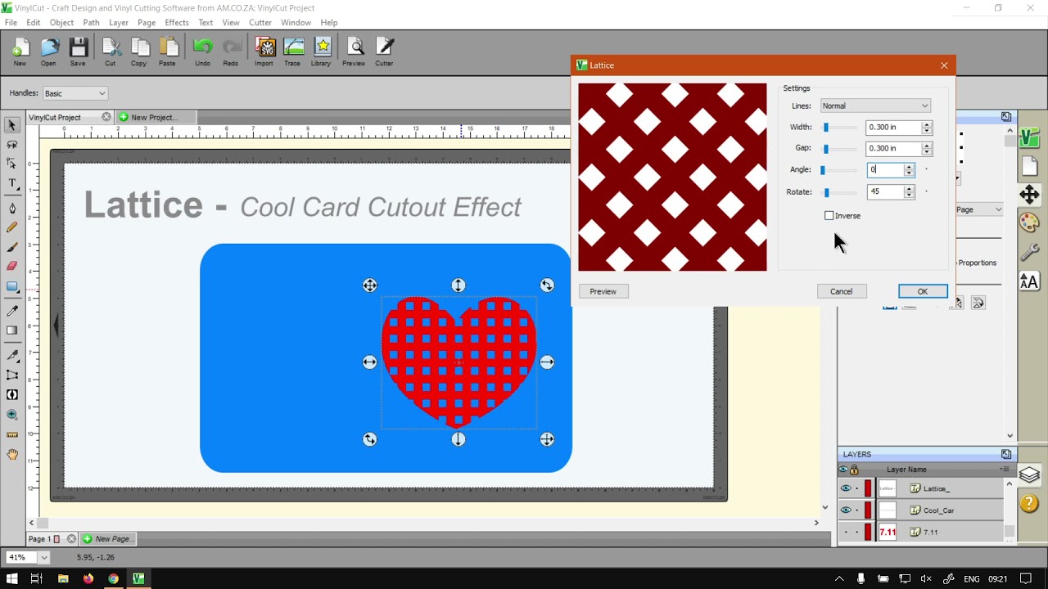Click the New toolbar icon
The image size is (1048, 589).
point(20,52)
